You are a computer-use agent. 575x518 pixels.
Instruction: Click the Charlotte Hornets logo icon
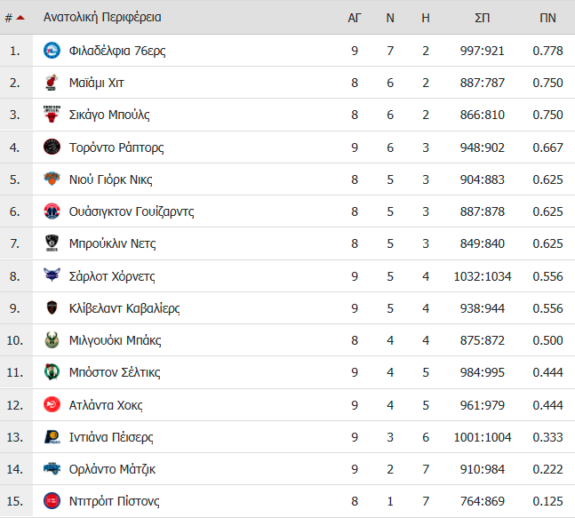point(52,275)
